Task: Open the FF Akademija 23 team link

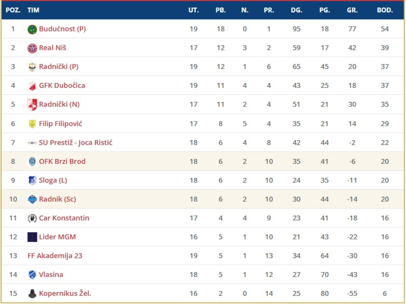Action: [55, 256]
